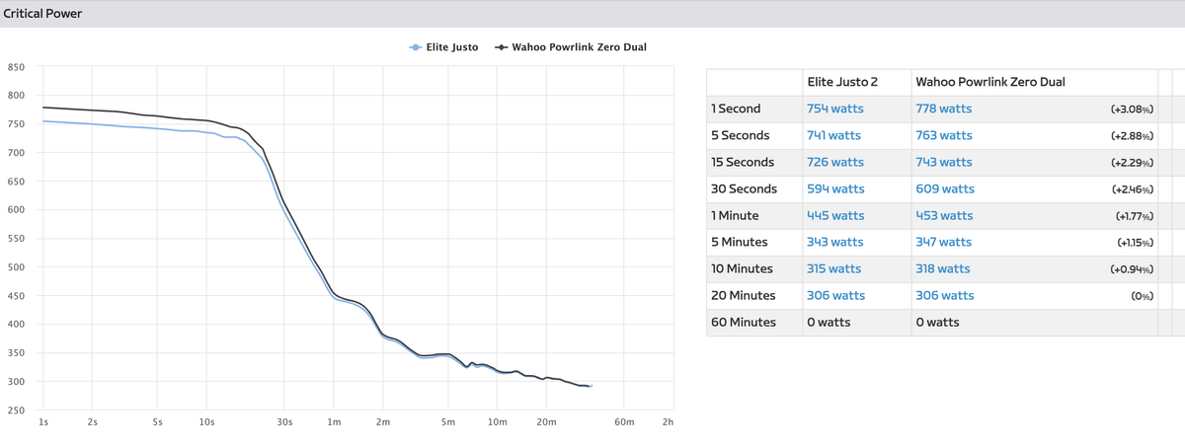Open the 347 watts 5 Minutes value
Screen dimensions: 1185x447
point(944,242)
